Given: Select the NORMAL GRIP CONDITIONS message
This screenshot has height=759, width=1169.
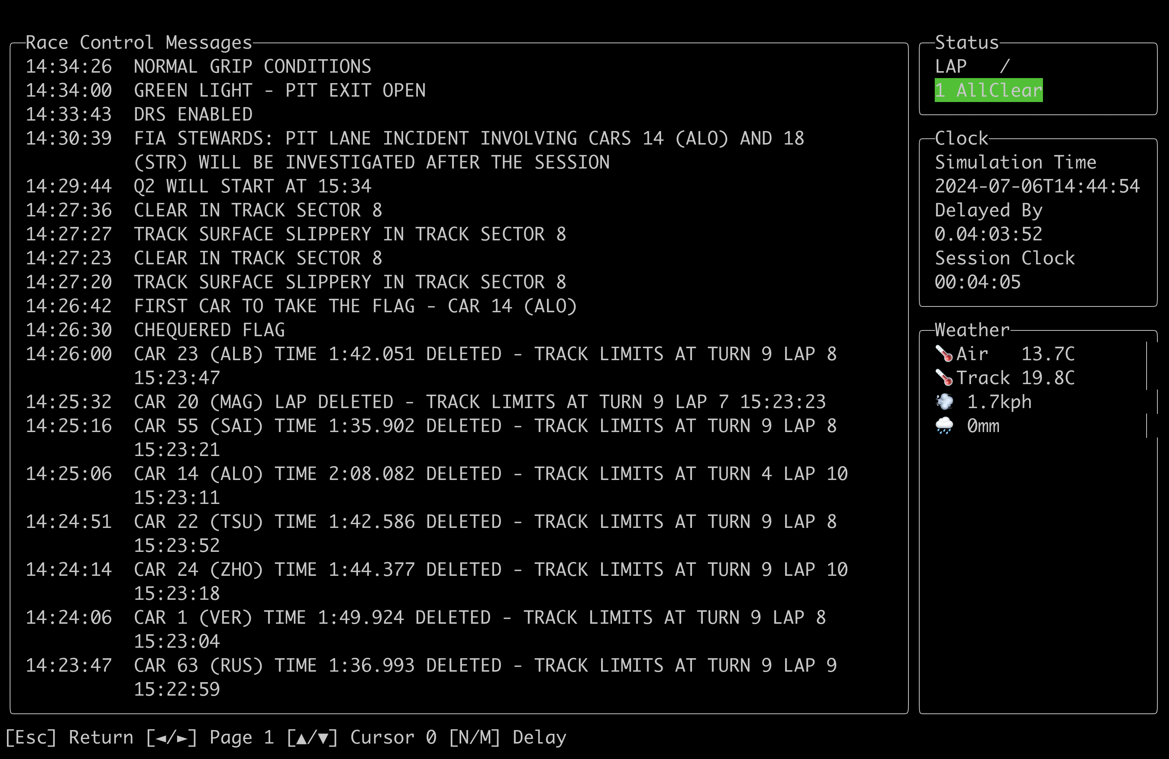Looking at the screenshot, I should point(252,66).
